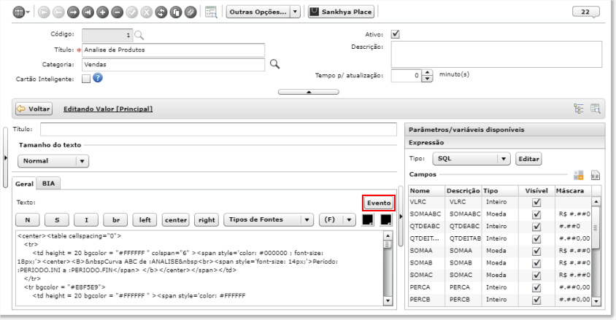Open the preview icon right of editing bar
This screenshot has width=616, height=320.
click(595, 109)
